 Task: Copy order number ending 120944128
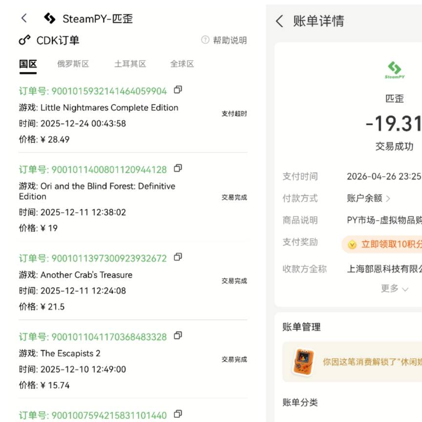tap(178, 168)
